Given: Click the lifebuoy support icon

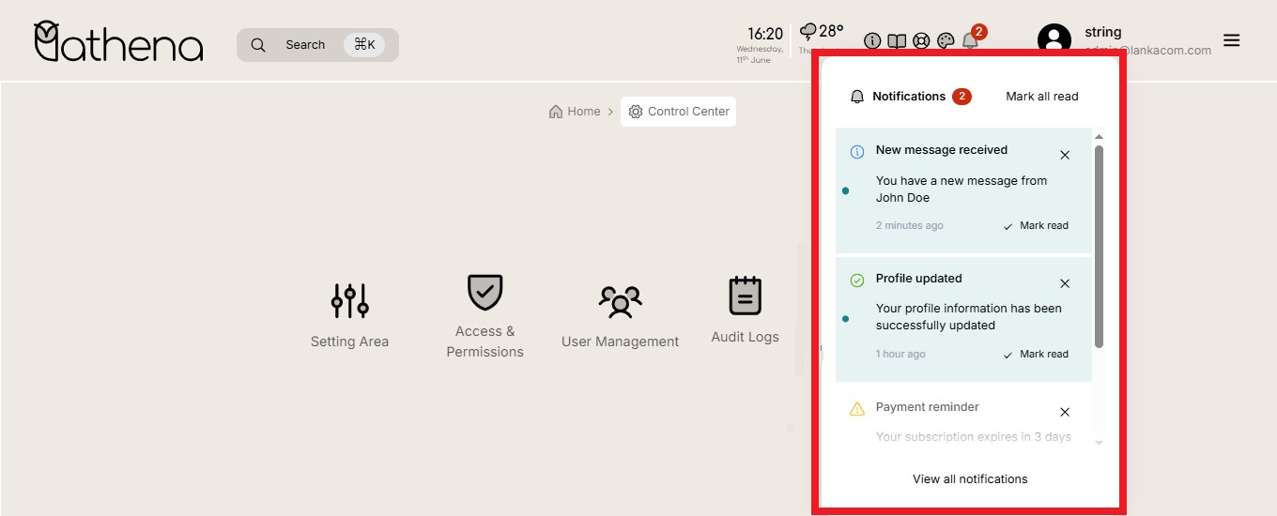Looking at the screenshot, I should pyautogui.click(x=921, y=41).
